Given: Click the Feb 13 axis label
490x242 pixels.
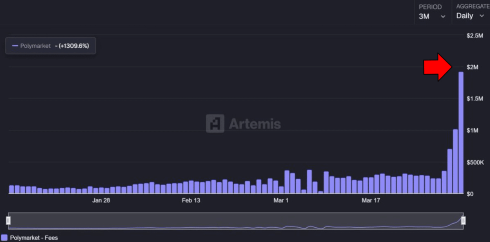Looking at the screenshot, I should (x=191, y=200).
